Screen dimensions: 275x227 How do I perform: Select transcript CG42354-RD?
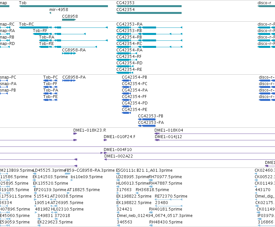(x=130, y=63)
